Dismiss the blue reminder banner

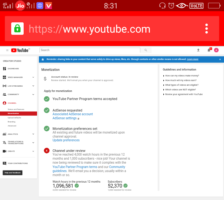tap(220, 59)
